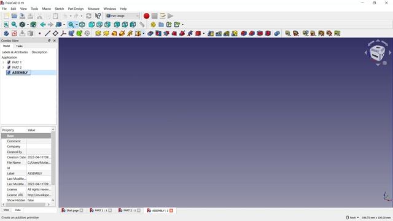Set the isometric view

82,25
